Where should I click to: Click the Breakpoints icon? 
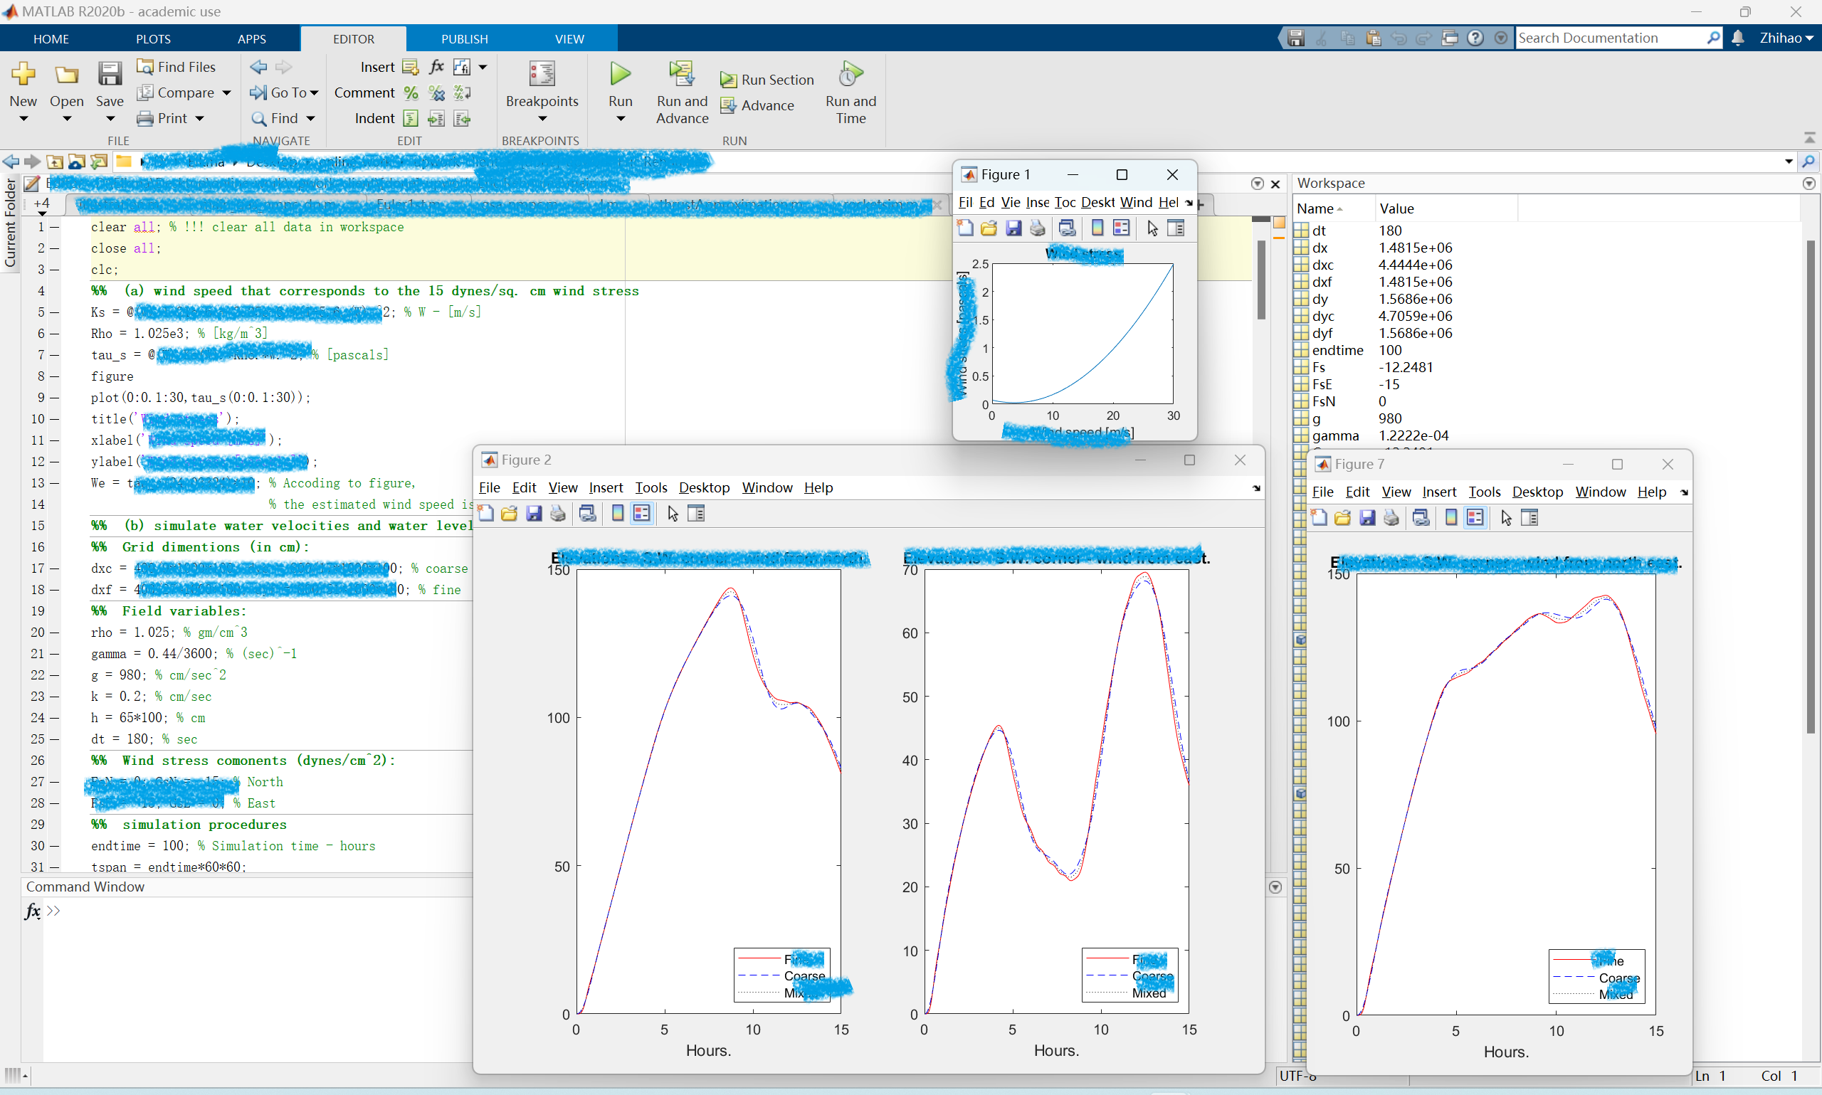tap(542, 74)
